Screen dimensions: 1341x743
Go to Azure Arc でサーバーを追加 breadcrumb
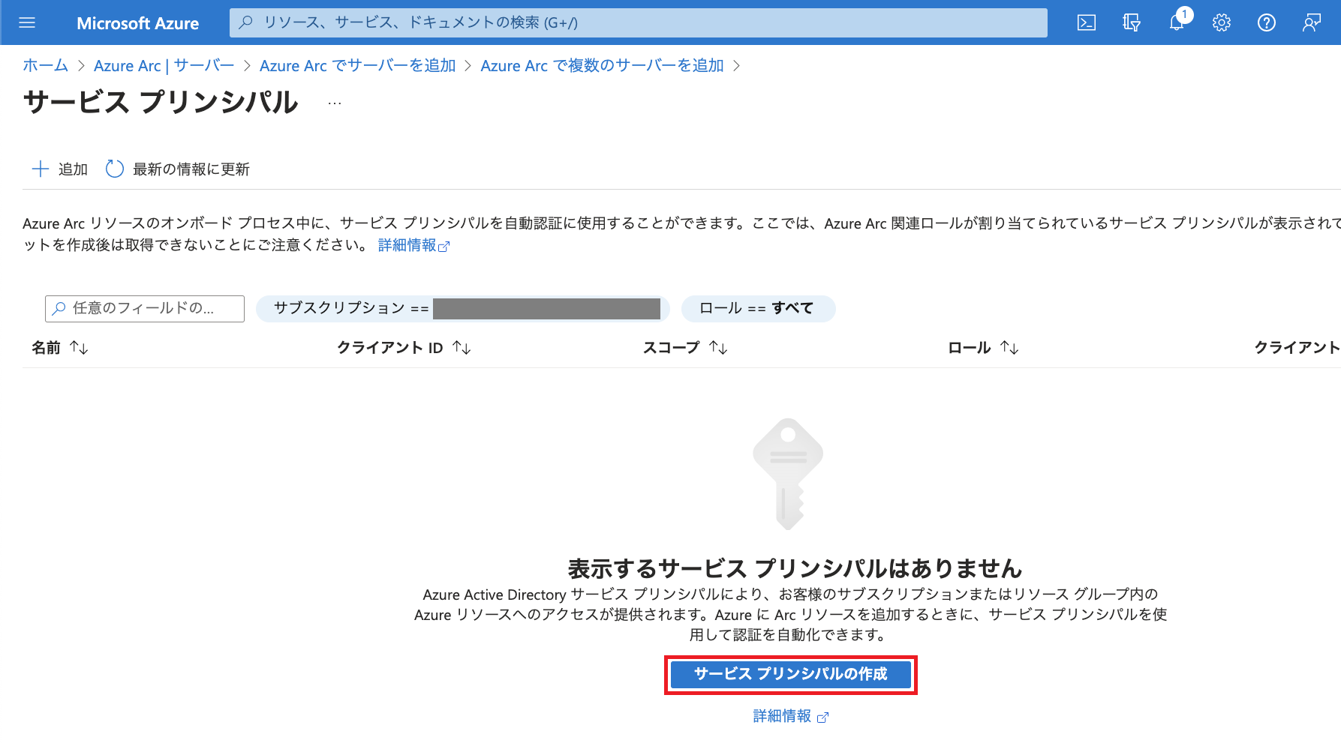358,66
